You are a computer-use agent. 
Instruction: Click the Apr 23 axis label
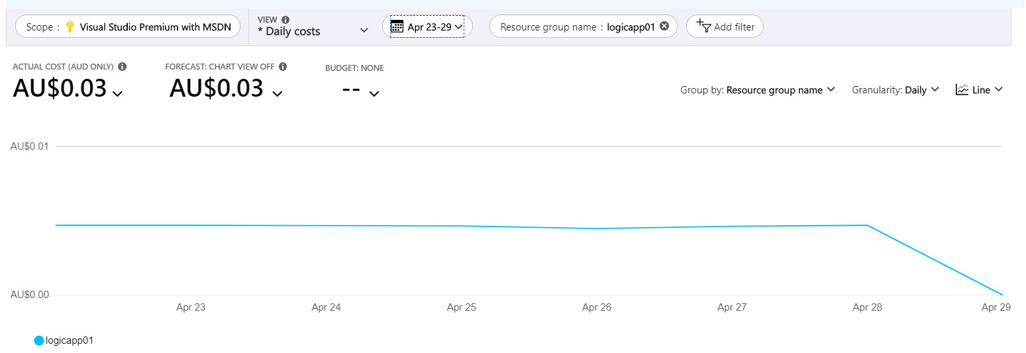point(191,307)
